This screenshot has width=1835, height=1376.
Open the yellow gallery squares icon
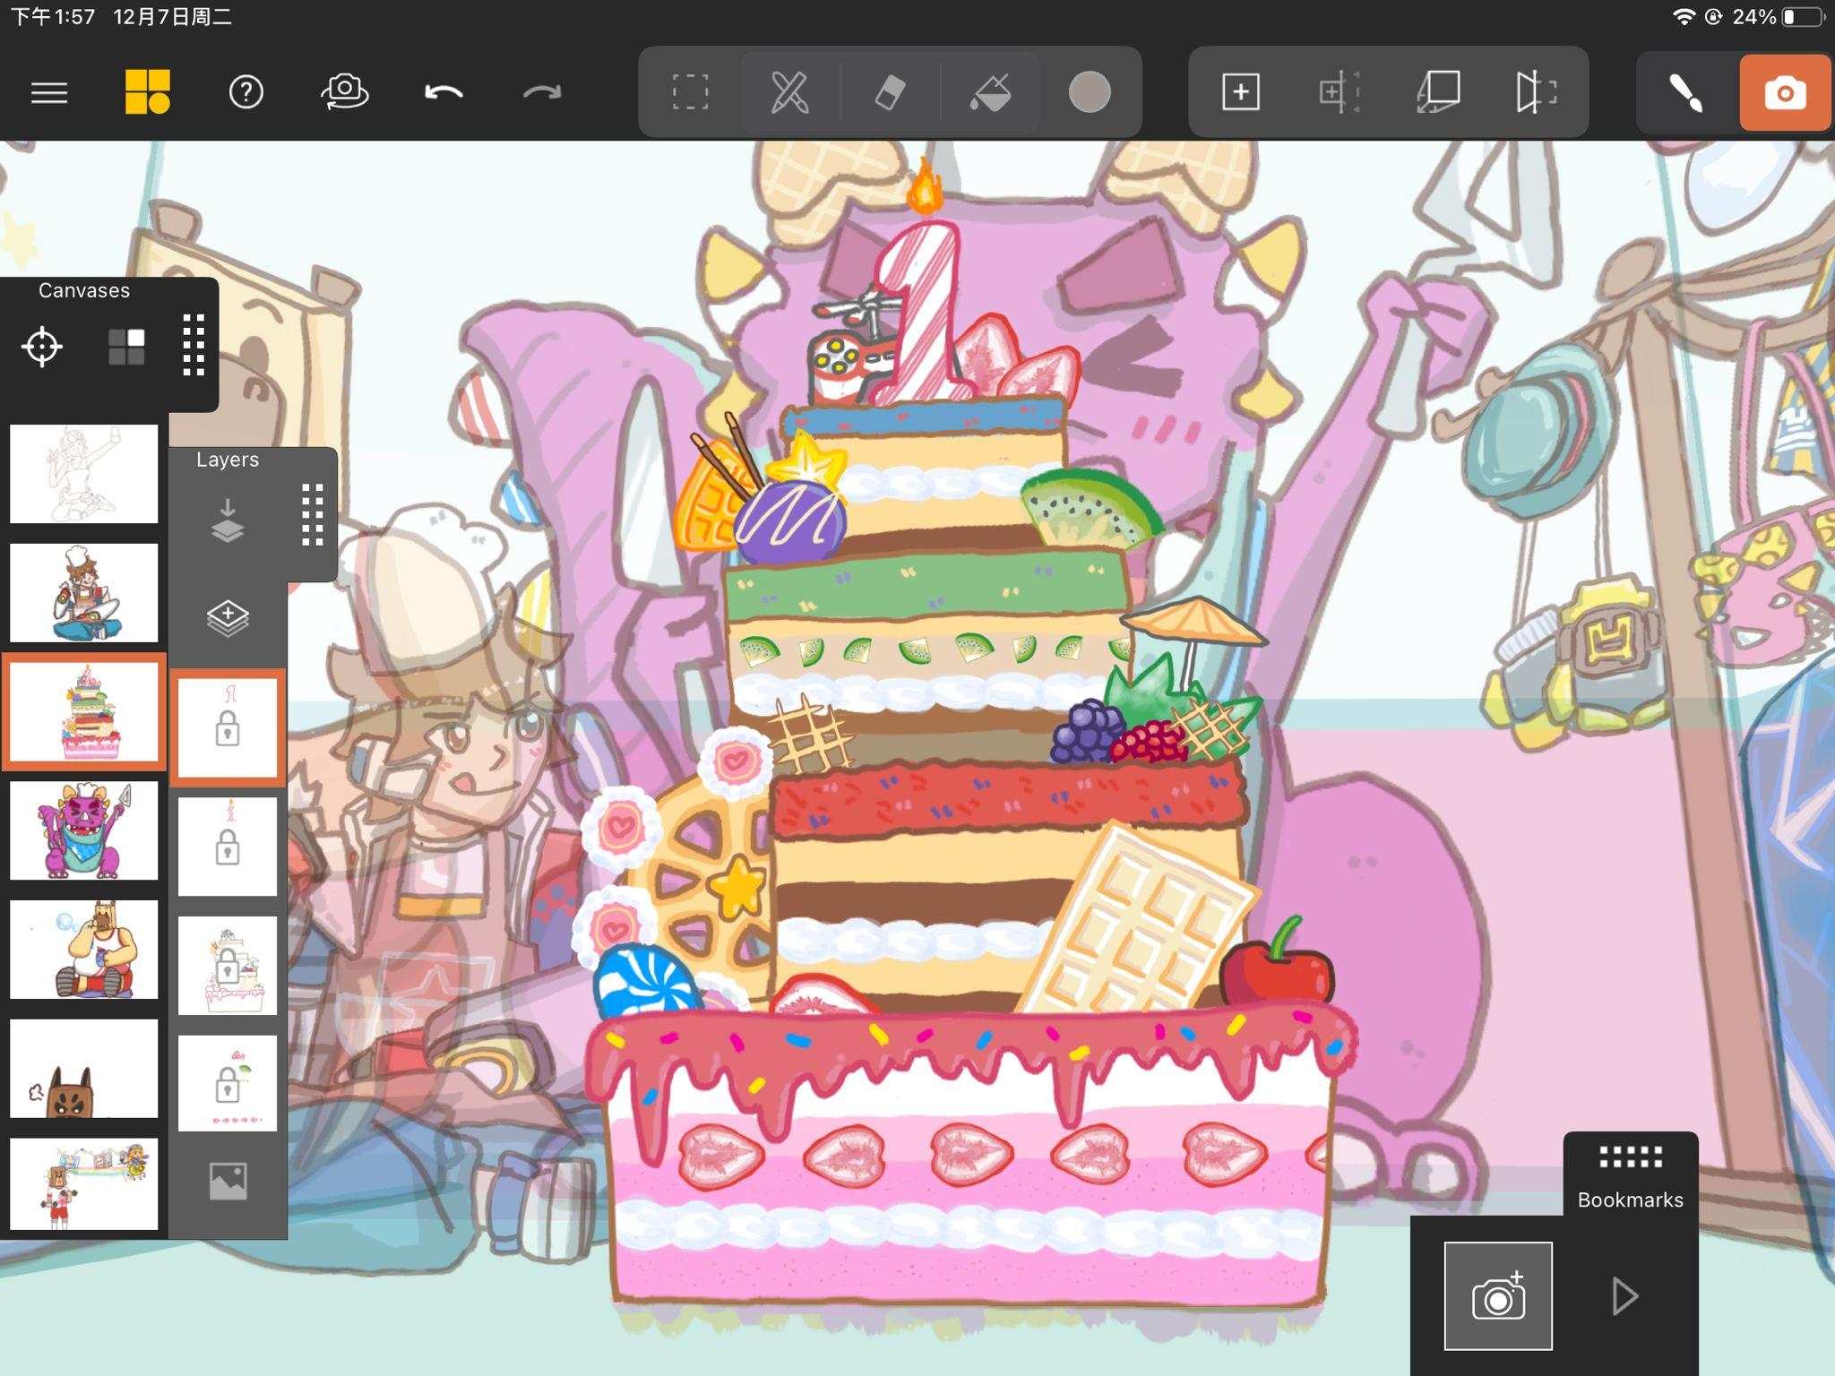(x=147, y=92)
